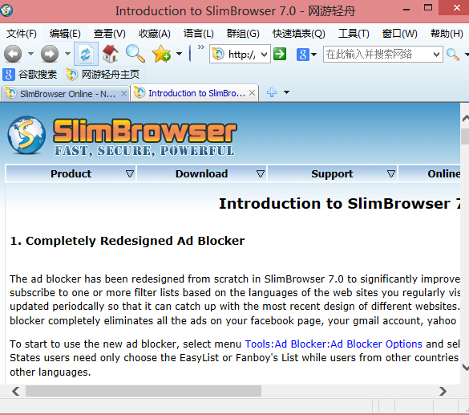469x415 pixels.
Task: Open the Back history dropdown arrow
Action: tap(30, 55)
